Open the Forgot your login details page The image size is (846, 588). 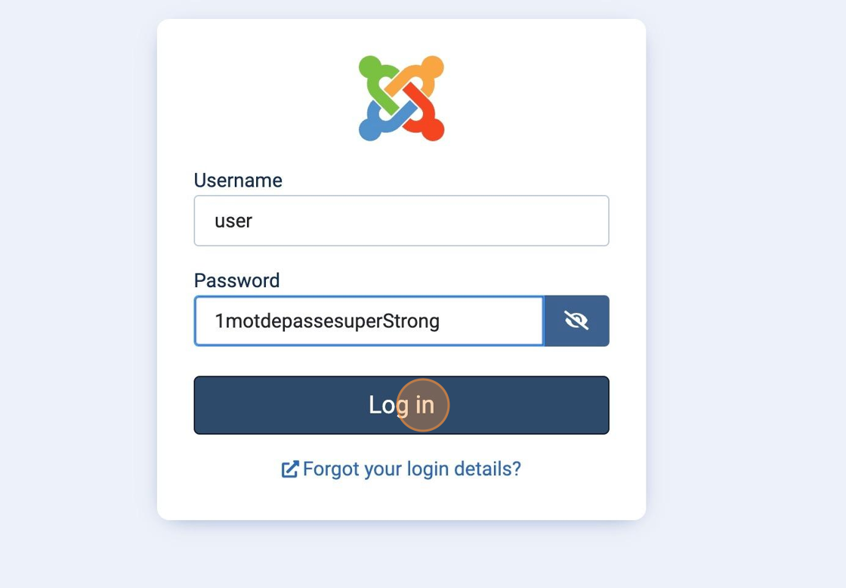(411, 469)
